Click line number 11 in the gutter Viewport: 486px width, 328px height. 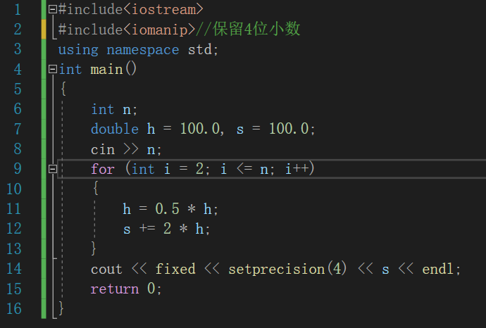13,209
